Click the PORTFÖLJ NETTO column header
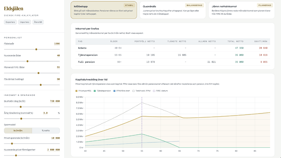The width and height of the screenshot is (281, 158). 145,41
